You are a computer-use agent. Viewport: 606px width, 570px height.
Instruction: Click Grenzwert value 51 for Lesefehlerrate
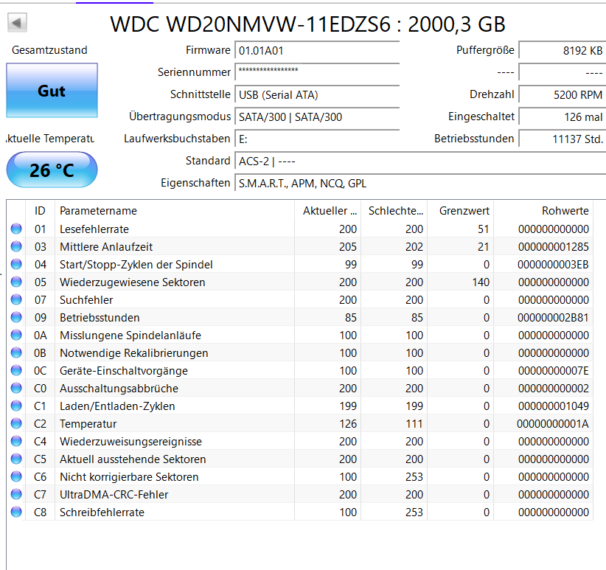pyautogui.click(x=484, y=229)
